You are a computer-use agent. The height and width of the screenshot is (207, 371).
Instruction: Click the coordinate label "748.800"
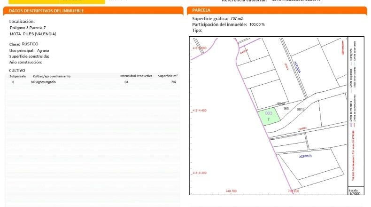[294, 191]
